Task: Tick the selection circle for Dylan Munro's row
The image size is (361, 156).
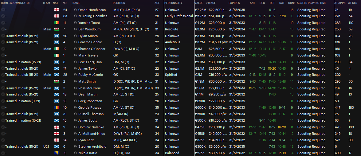Action: point(3,36)
